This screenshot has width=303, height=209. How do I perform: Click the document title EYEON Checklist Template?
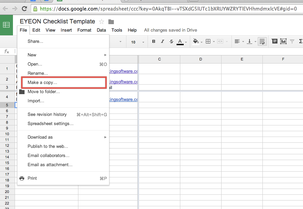coord(57,21)
